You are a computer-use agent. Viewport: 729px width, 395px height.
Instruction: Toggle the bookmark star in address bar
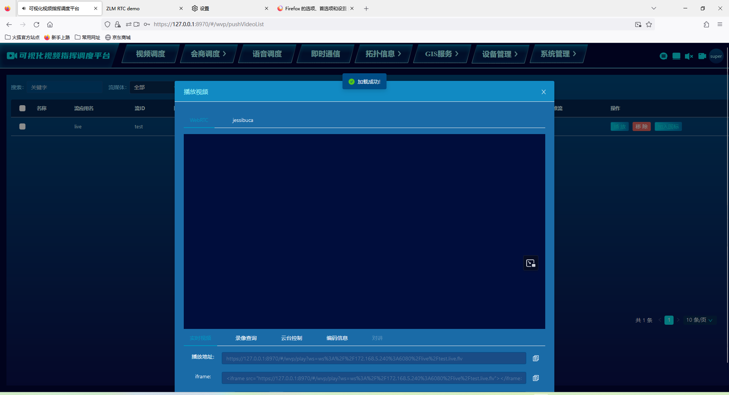tap(649, 24)
